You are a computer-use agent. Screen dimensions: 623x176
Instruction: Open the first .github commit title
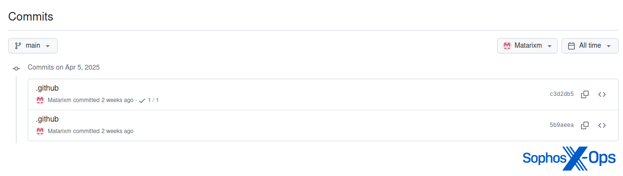tap(47, 88)
